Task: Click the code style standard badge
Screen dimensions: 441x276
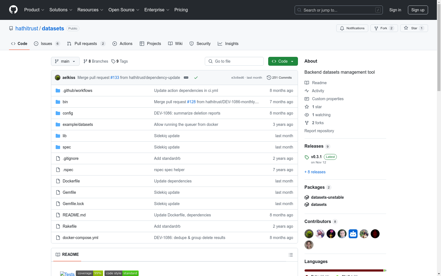Action: coord(122,273)
